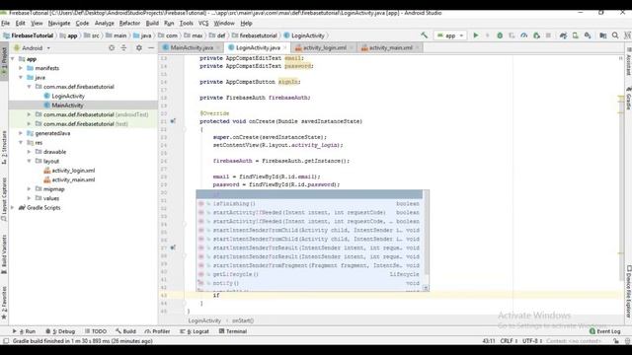Open Project Structure icon in toolbar

[603, 35]
